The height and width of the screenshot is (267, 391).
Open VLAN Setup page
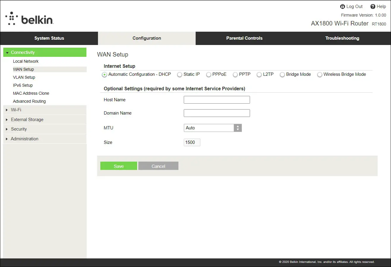pos(24,77)
